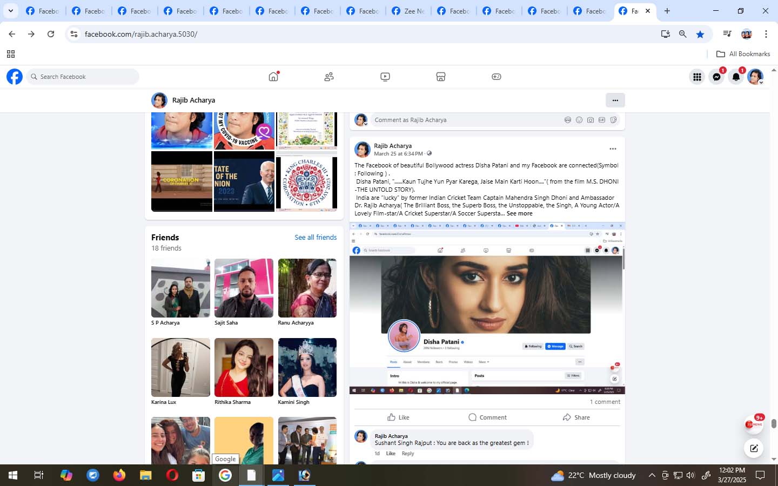Open the Facebook Home feed icon
Screen dimensions: 778x486
(x=273, y=77)
